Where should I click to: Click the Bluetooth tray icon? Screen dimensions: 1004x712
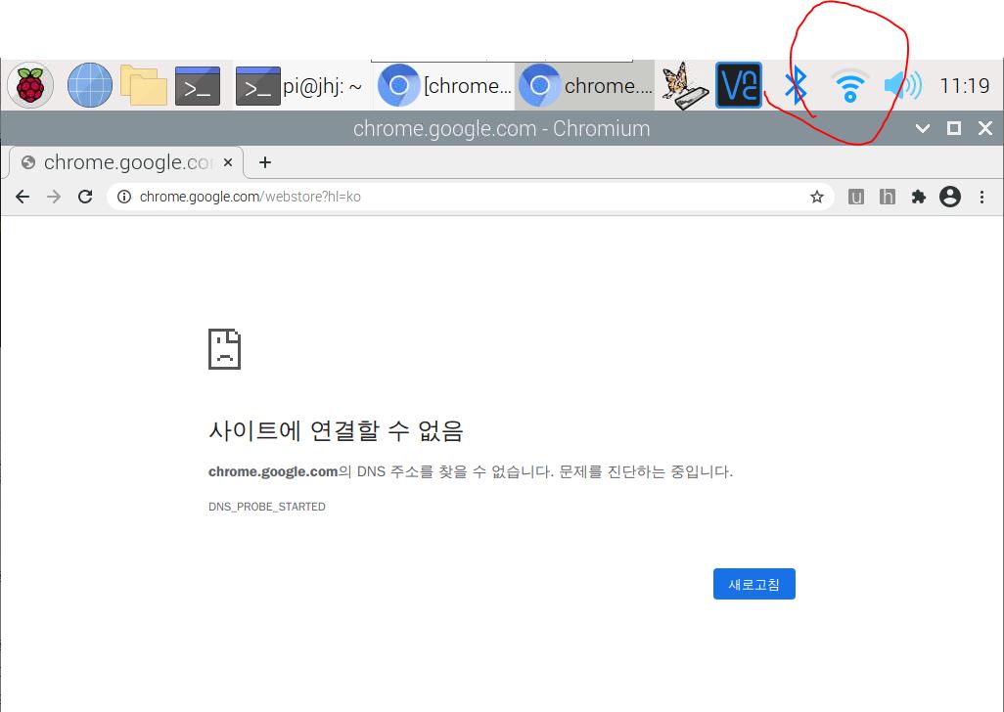[797, 86]
